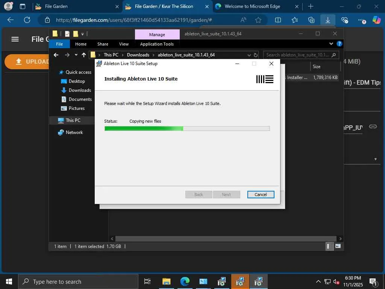Open the View ribbon tab
The width and height of the screenshot is (385, 289).
124,44
